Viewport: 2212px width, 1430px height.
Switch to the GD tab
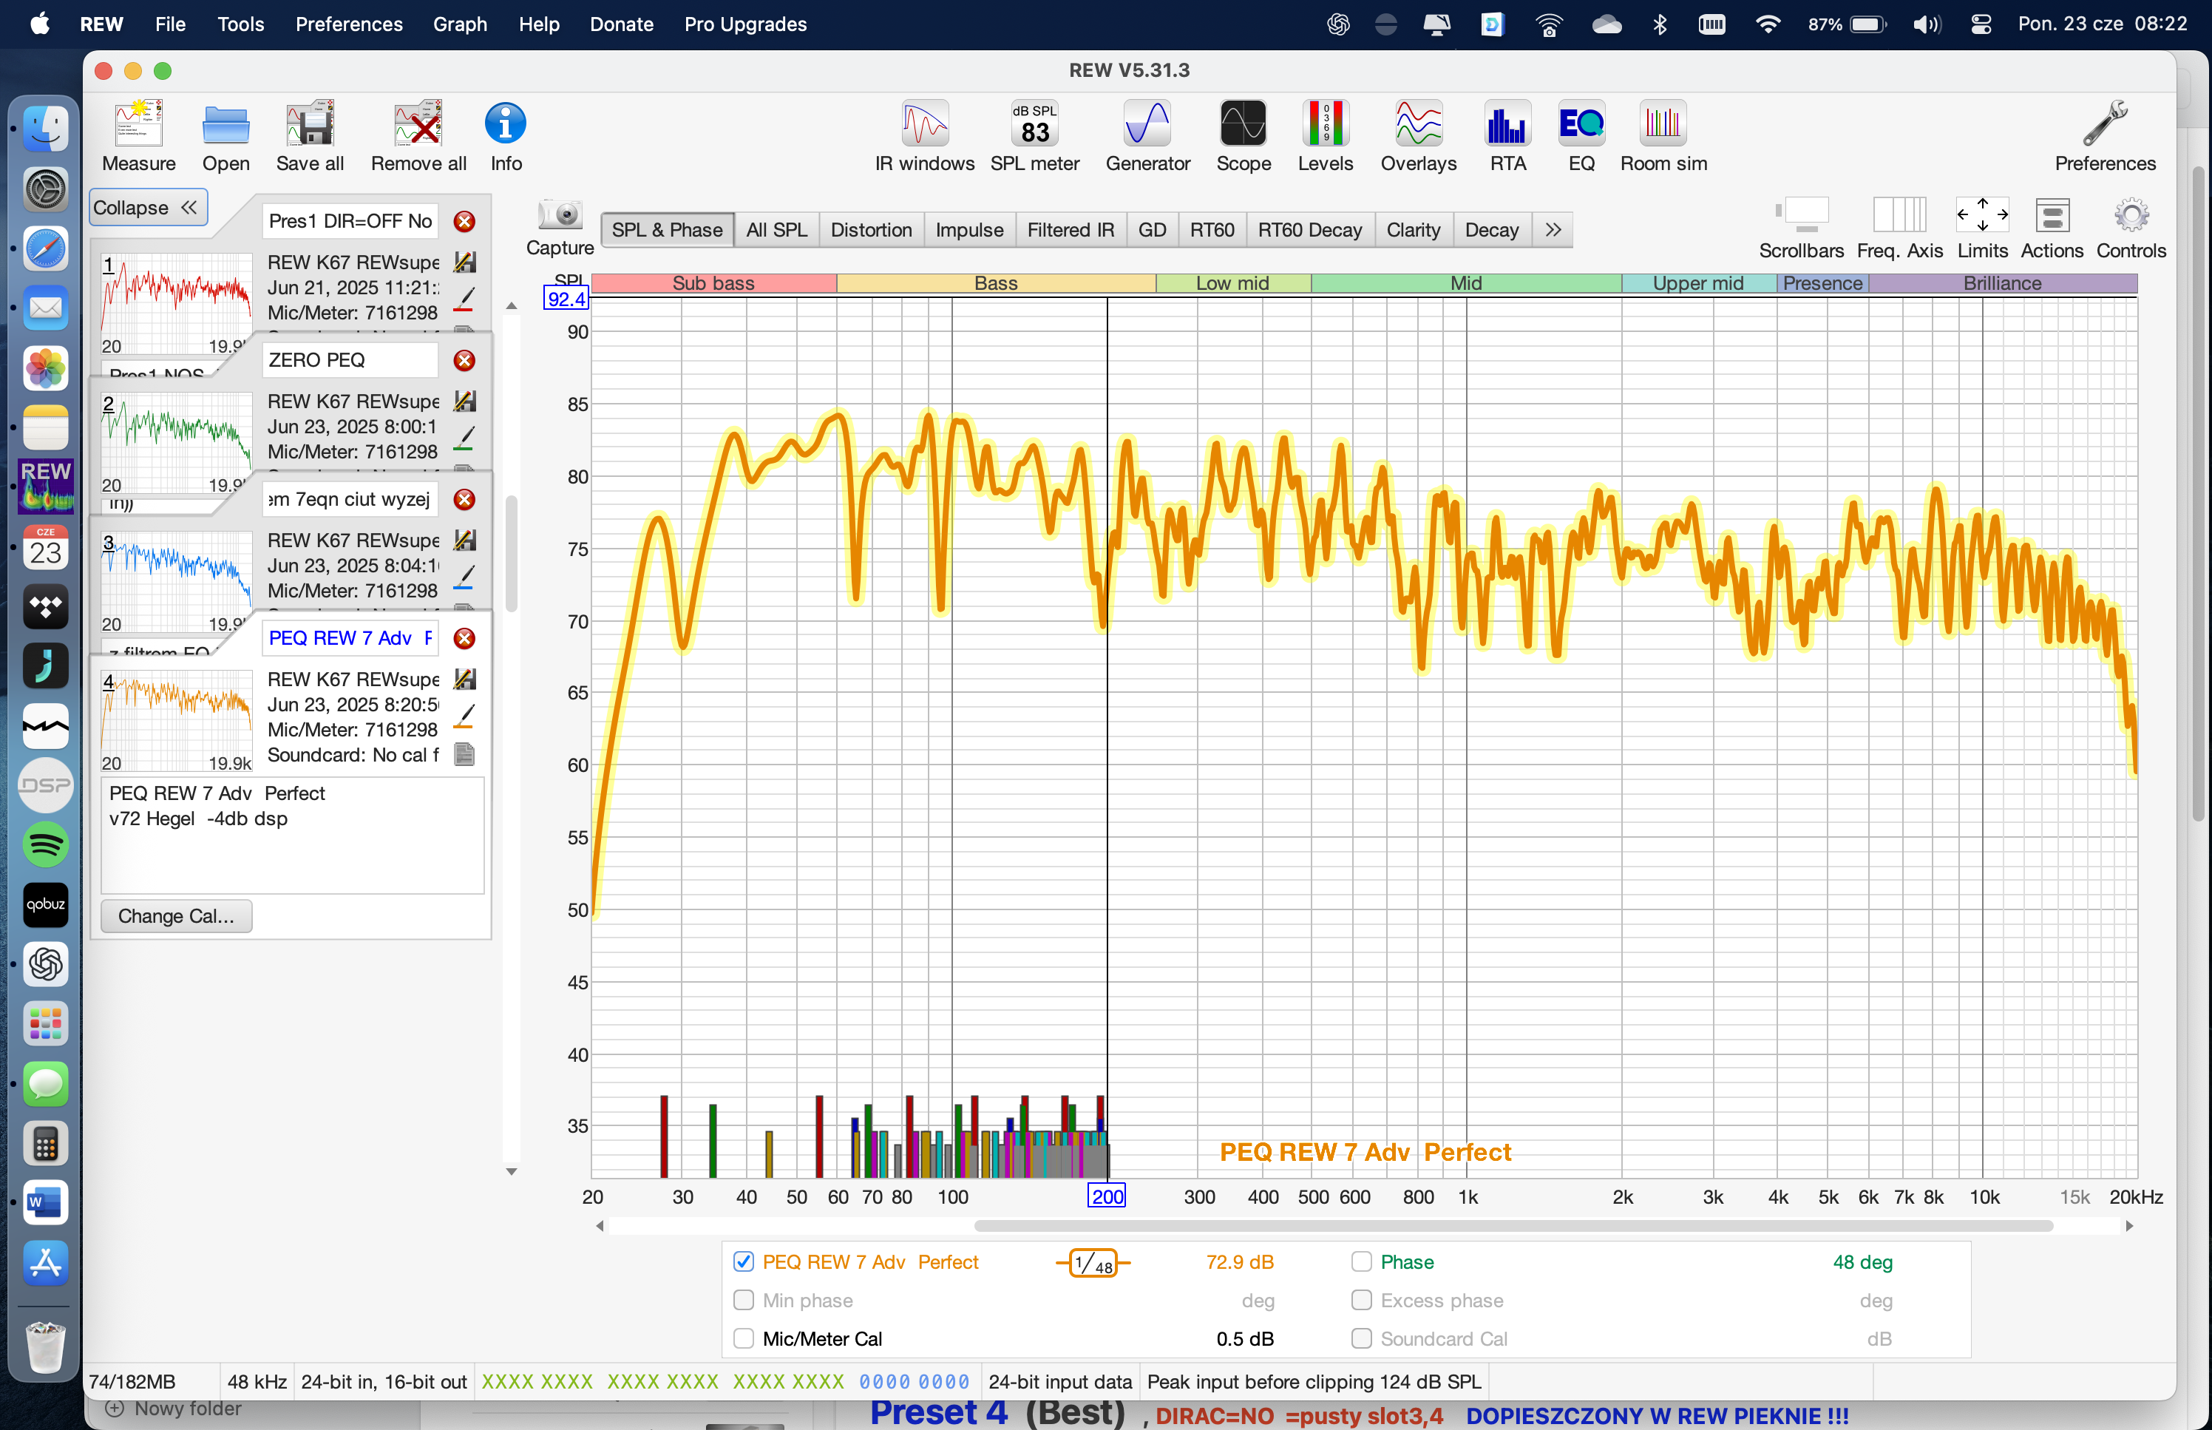(x=1152, y=229)
